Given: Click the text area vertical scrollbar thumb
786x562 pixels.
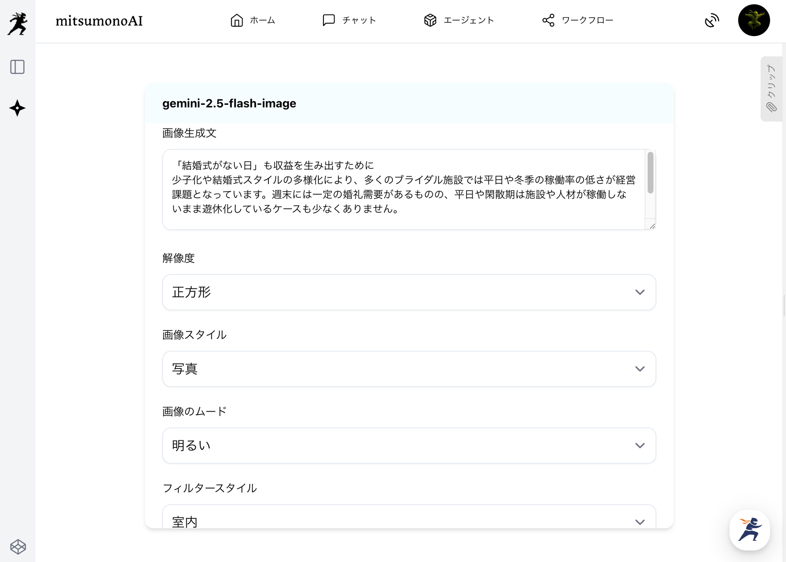Looking at the screenshot, I should point(650,173).
